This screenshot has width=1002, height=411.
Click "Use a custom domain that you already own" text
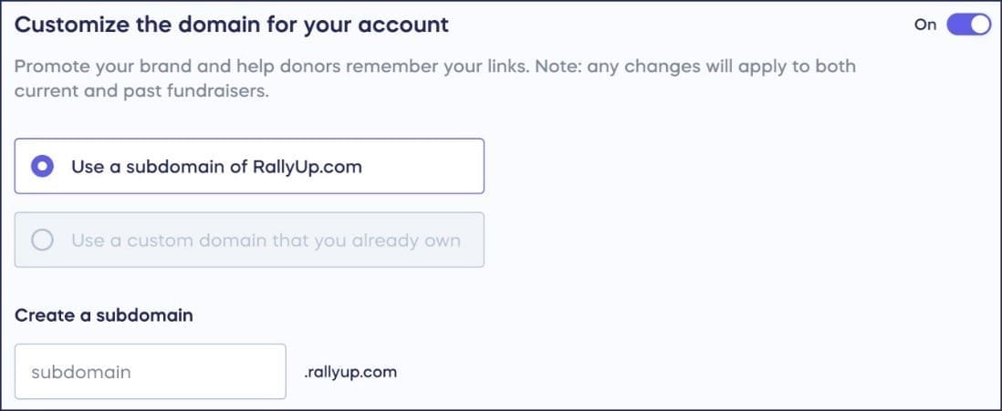coord(266,241)
